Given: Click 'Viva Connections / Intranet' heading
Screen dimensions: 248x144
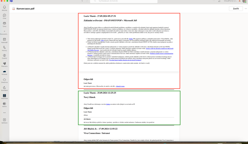Looking at the screenshot, I should click(97, 133).
